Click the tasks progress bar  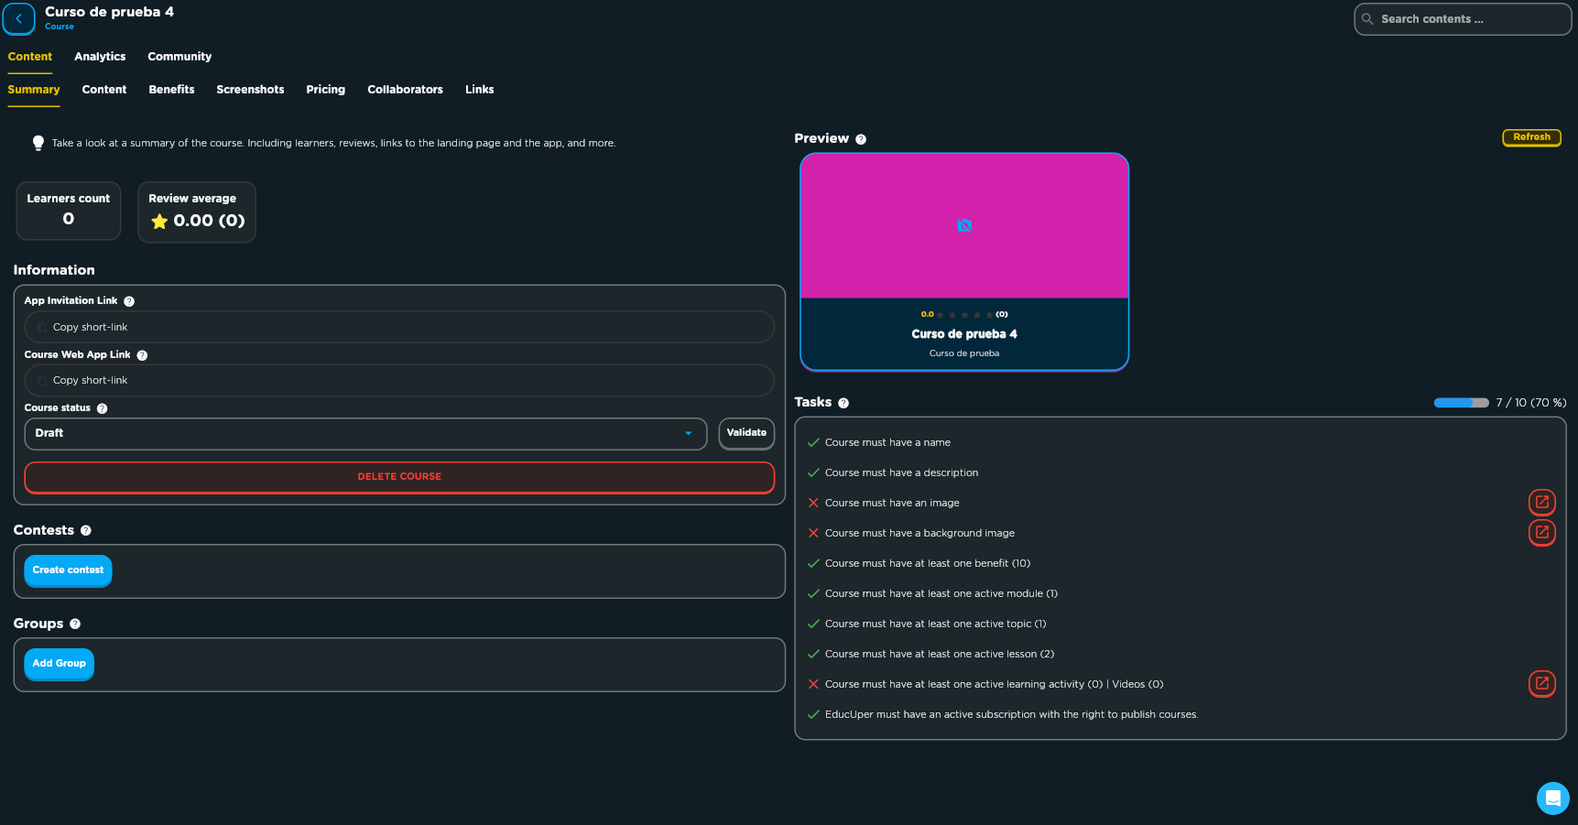tap(1461, 403)
